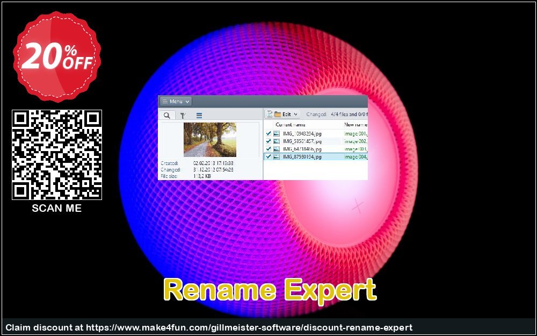Screen dimensions: 537x336
Task: Click the image icon in the third file row
Action: [277, 149]
